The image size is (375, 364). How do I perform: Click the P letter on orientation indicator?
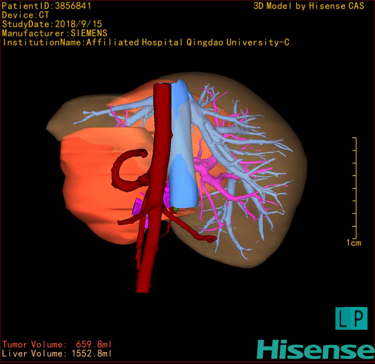[359, 319]
